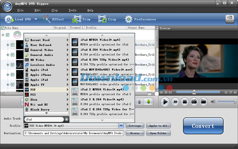Image resolution: width=238 pixels, height=149 pixels.
Task: Select iPad MOV(640x480) Video profile
Action: [x=102, y=72]
